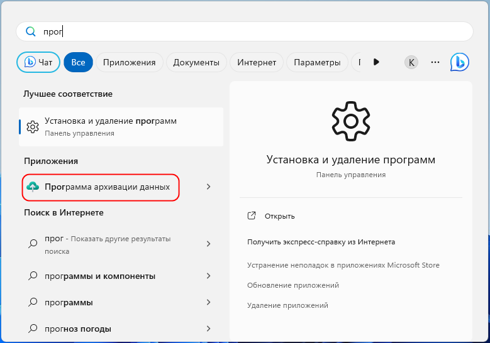Viewport: 490px width, 343px height.
Task: Select the "Все" filter tab
Action: (78, 62)
